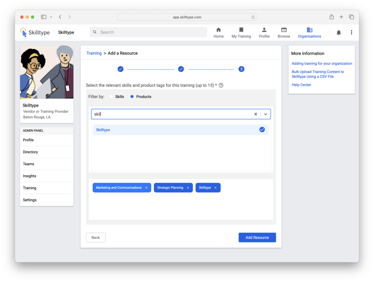Click the help question mark icon
The height and width of the screenshot is (282, 374).
[221, 85]
